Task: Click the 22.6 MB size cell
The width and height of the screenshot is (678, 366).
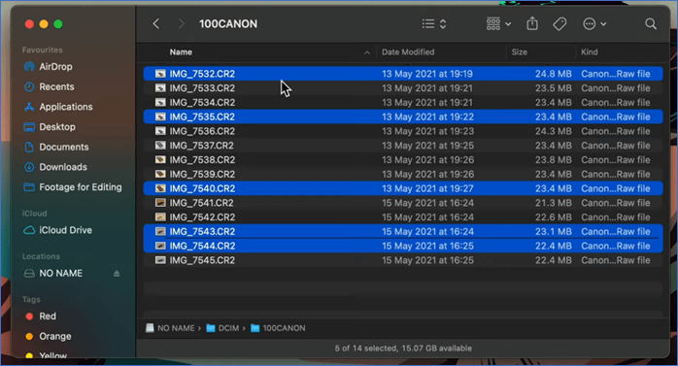Action: point(553,216)
